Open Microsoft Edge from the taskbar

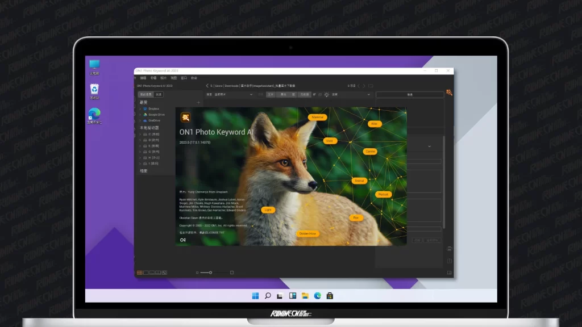[x=318, y=296]
